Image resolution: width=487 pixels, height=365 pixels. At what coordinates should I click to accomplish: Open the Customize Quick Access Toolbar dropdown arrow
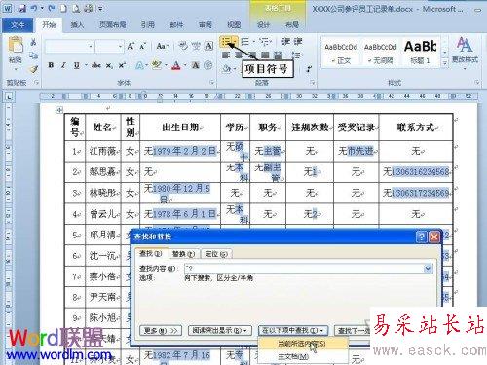coord(100,9)
